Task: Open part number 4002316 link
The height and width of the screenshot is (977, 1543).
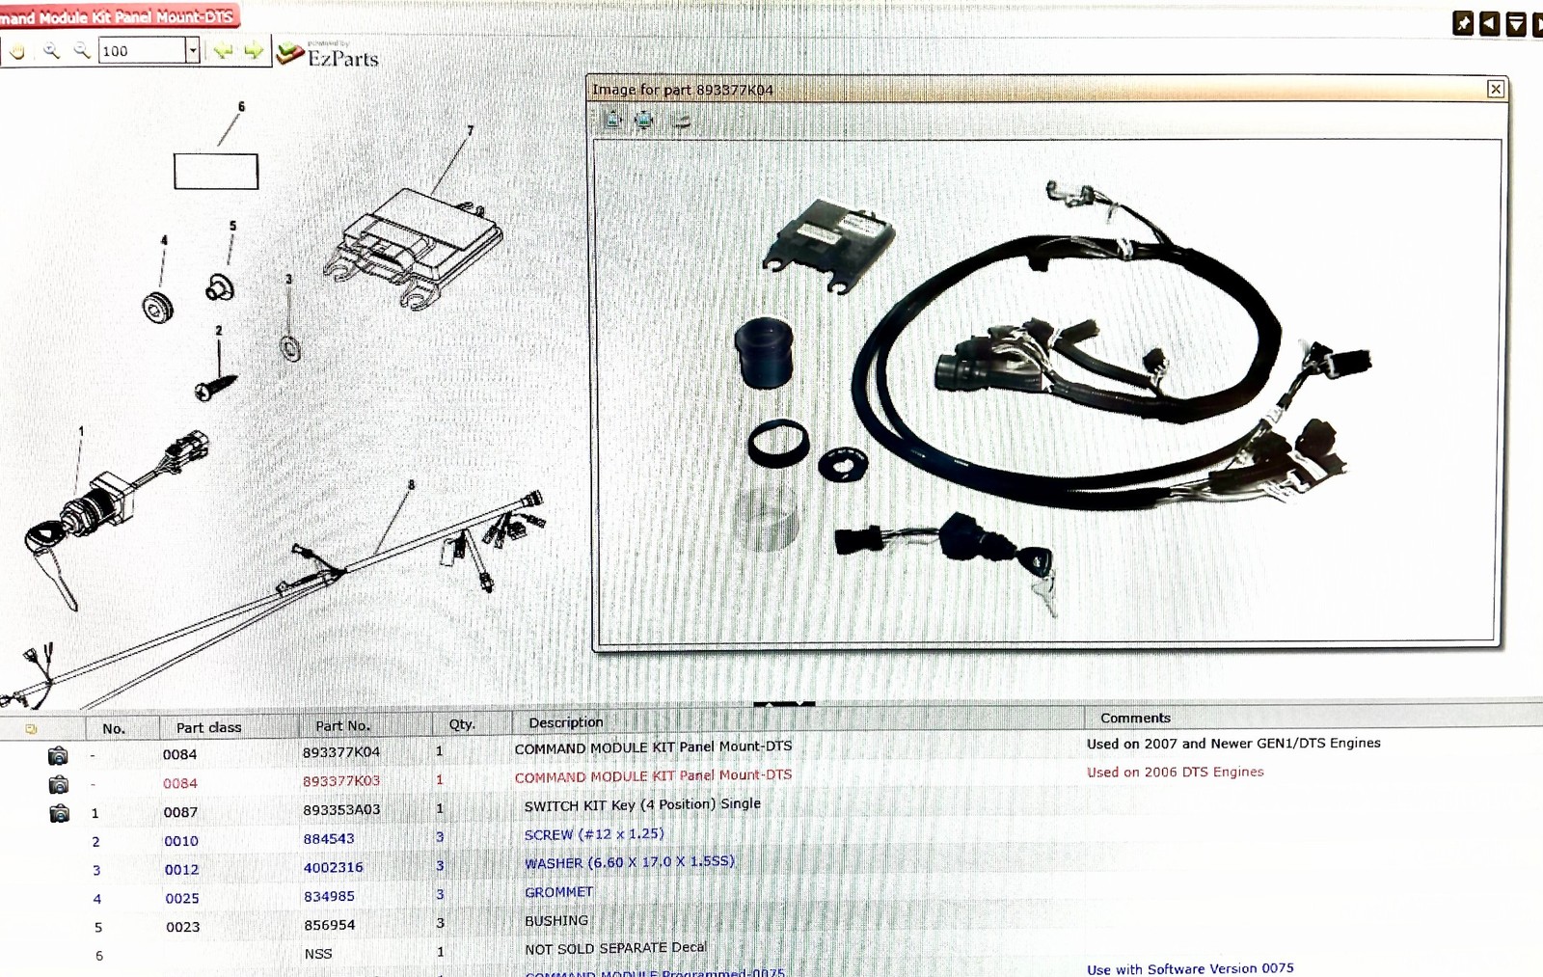Action: pyautogui.click(x=333, y=867)
